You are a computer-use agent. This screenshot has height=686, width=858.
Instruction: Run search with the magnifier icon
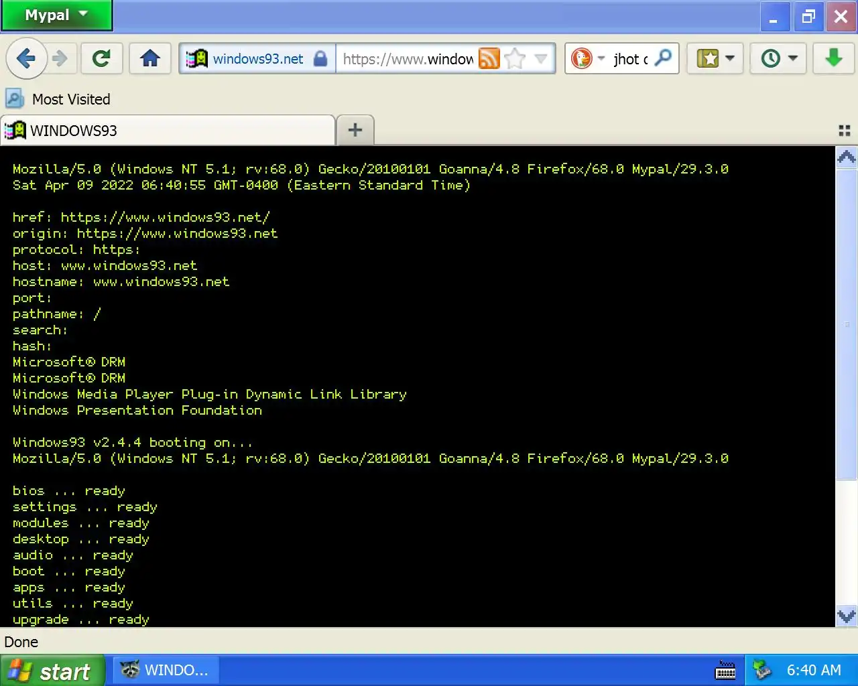click(663, 58)
